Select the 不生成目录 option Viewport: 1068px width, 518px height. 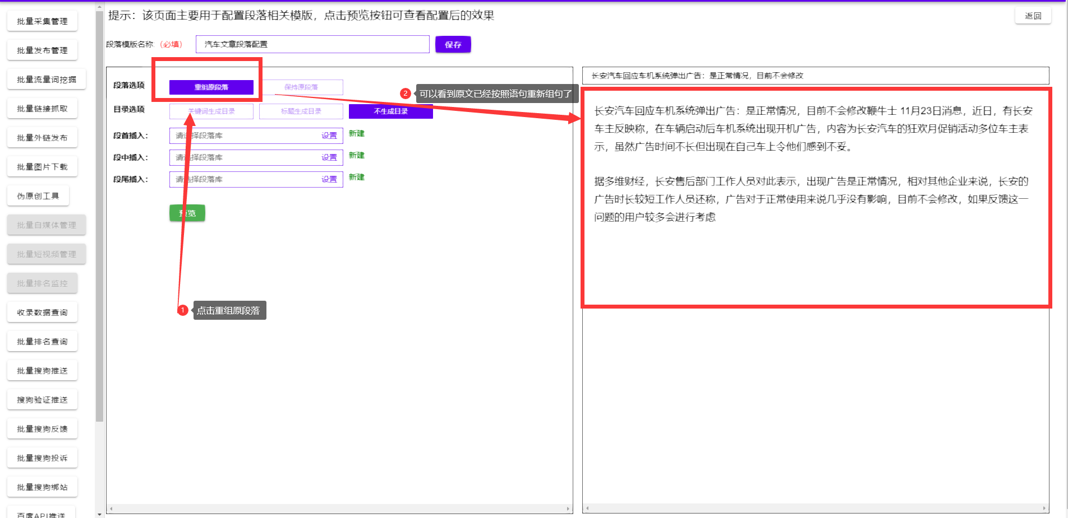coord(391,111)
